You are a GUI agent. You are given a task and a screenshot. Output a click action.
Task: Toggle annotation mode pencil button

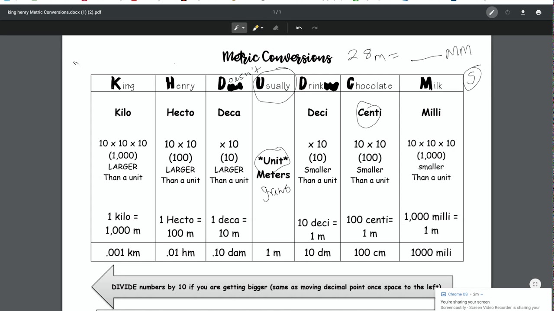[x=492, y=12]
